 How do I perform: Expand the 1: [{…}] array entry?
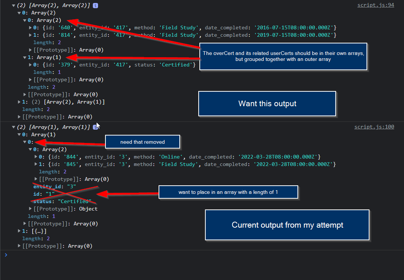pos(19,231)
